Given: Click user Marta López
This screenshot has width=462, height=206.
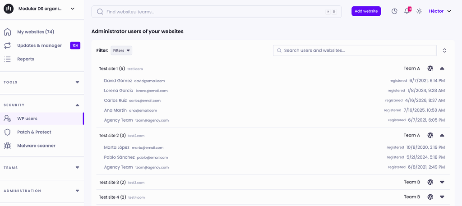Looking at the screenshot, I should 117,147.
